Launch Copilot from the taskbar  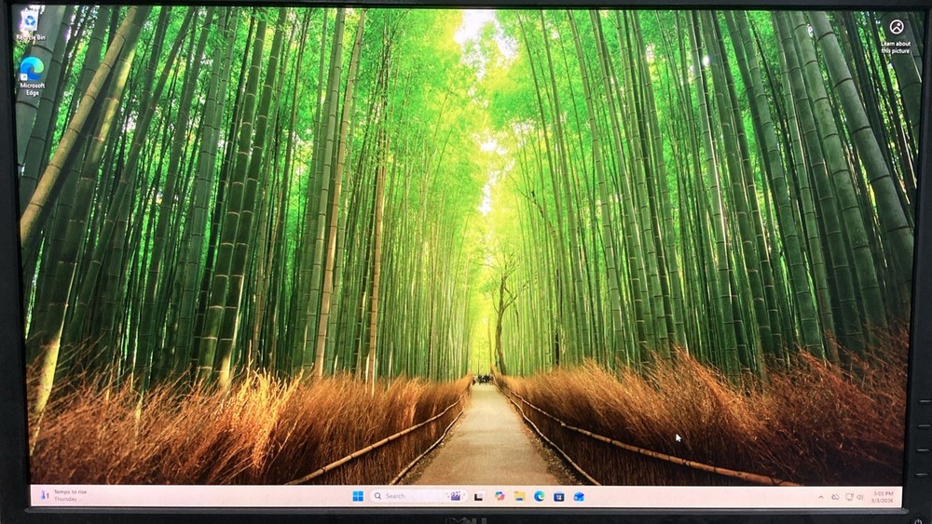click(500, 496)
